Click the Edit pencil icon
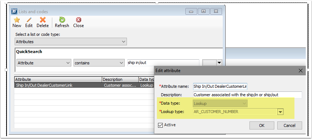The width and height of the screenshot is (312, 139). point(29,20)
